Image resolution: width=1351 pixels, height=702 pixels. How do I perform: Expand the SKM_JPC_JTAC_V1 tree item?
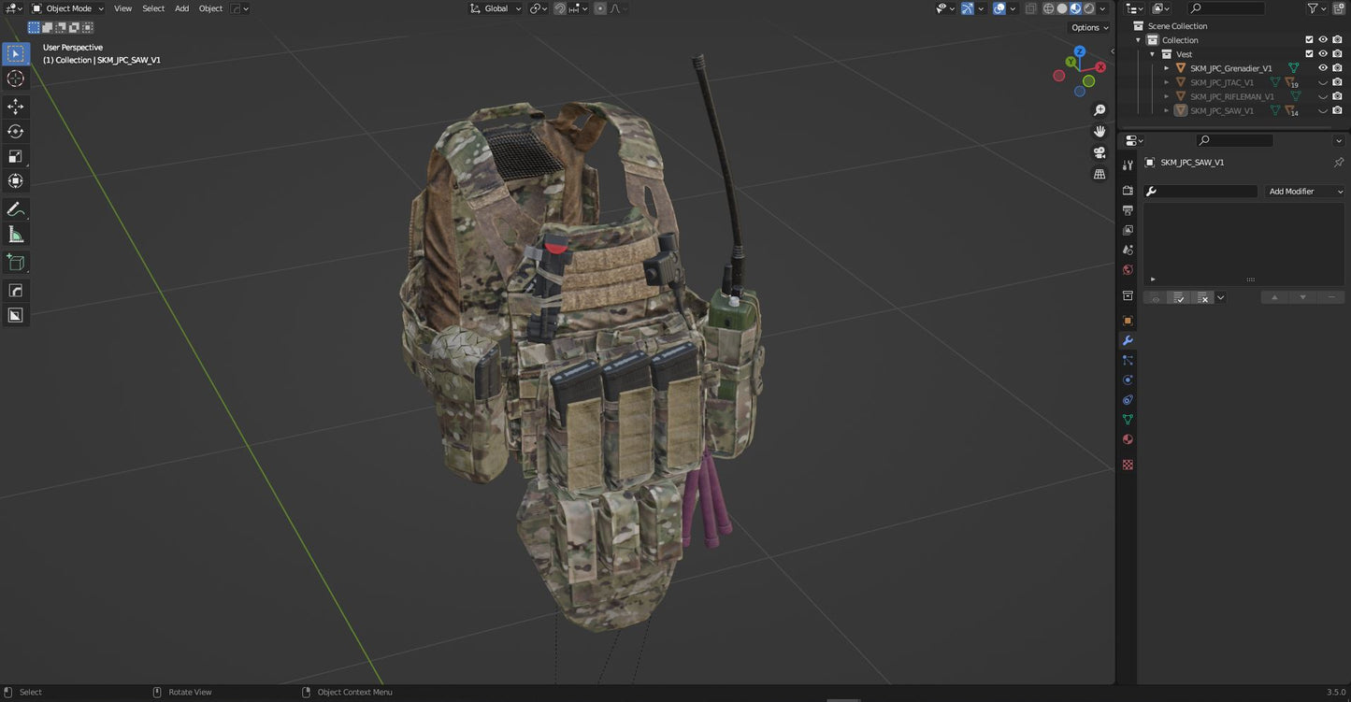click(x=1167, y=82)
